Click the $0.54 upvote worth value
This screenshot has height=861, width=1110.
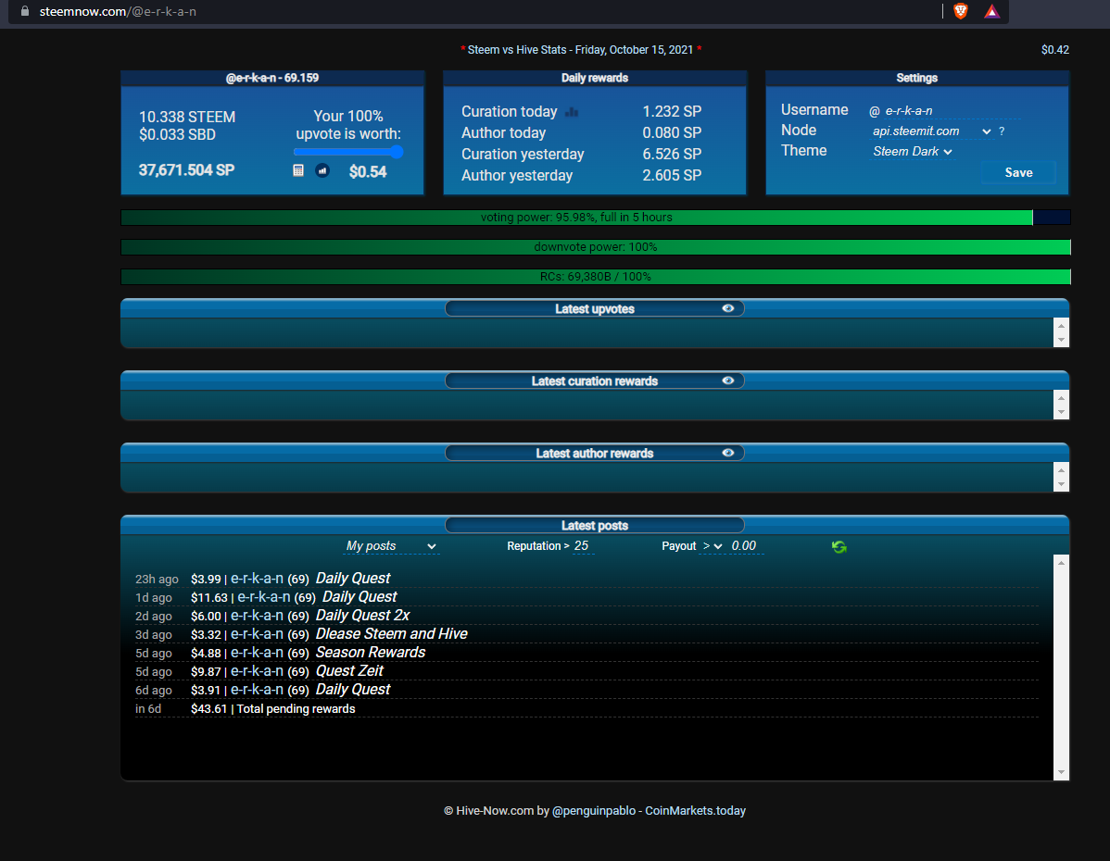coord(368,172)
